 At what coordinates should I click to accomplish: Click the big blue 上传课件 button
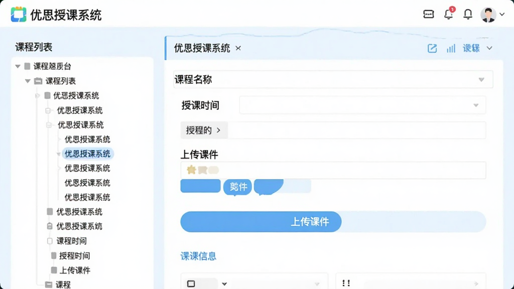point(261,222)
